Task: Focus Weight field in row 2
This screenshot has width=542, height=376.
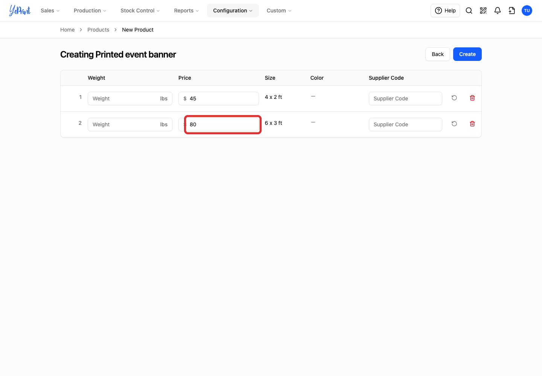Action: pyautogui.click(x=130, y=124)
